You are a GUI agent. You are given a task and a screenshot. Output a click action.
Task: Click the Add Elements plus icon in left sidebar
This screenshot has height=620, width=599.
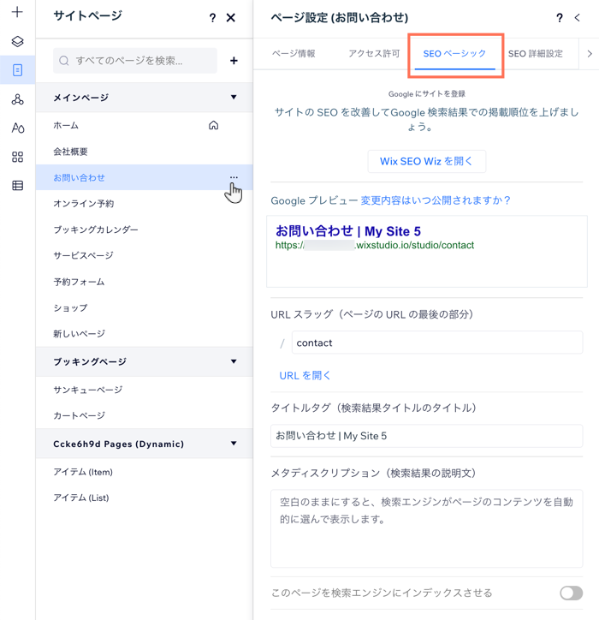(17, 12)
